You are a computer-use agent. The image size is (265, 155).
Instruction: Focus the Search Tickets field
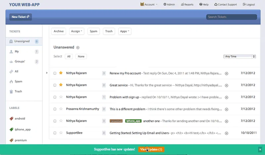(x=232, y=17)
